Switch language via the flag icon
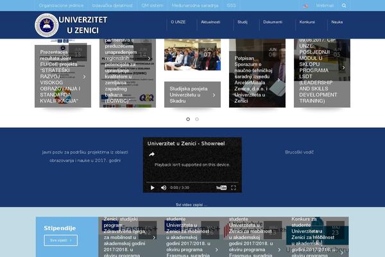Screen dimensions: 385x257 pos(305,6)
